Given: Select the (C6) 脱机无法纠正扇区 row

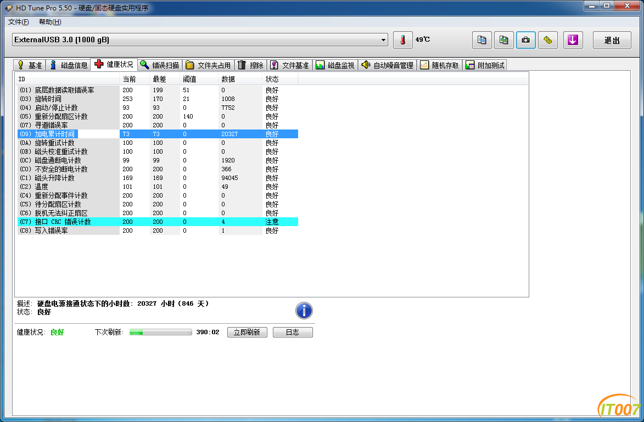Looking at the screenshot, I should coord(158,213).
